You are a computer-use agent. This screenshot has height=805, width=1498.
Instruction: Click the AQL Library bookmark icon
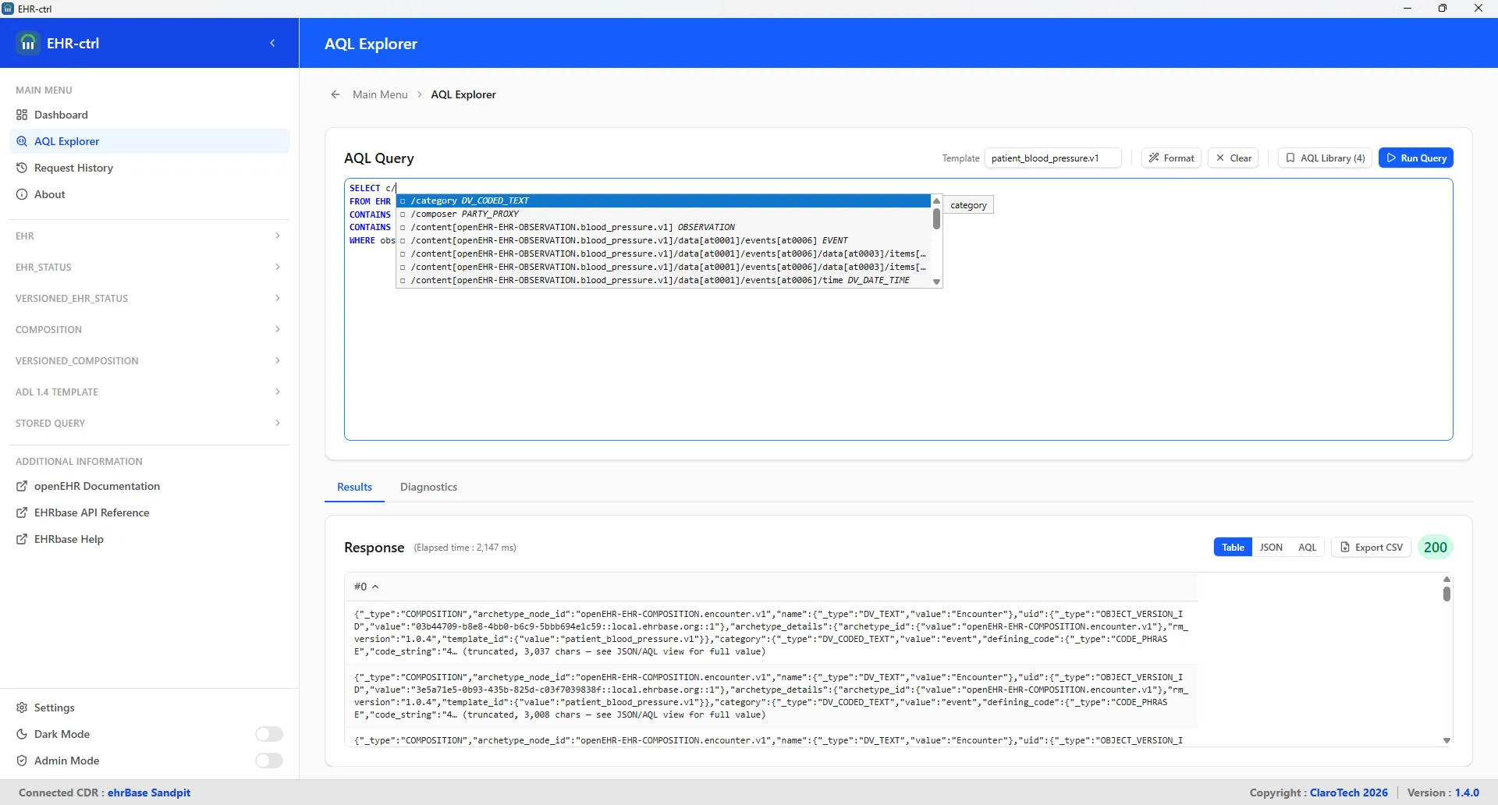[x=1290, y=158]
